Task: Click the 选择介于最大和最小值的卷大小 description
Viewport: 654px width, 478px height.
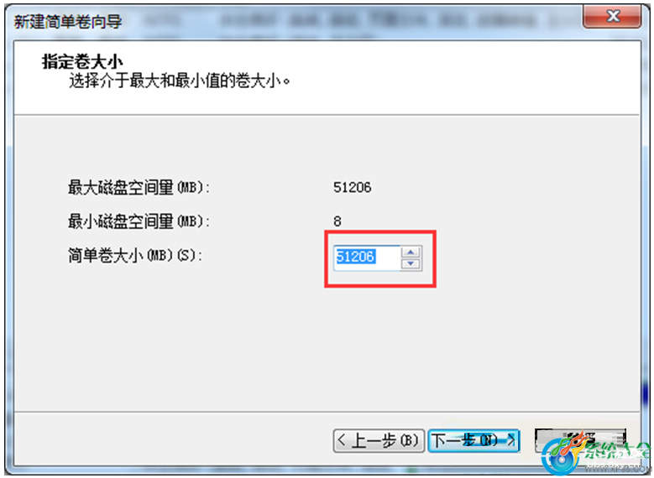Action: tap(180, 81)
